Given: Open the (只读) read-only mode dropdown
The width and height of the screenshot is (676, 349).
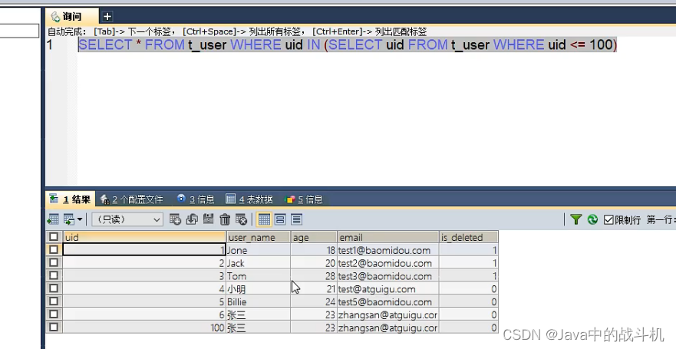Looking at the screenshot, I should pyautogui.click(x=127, y=219).
